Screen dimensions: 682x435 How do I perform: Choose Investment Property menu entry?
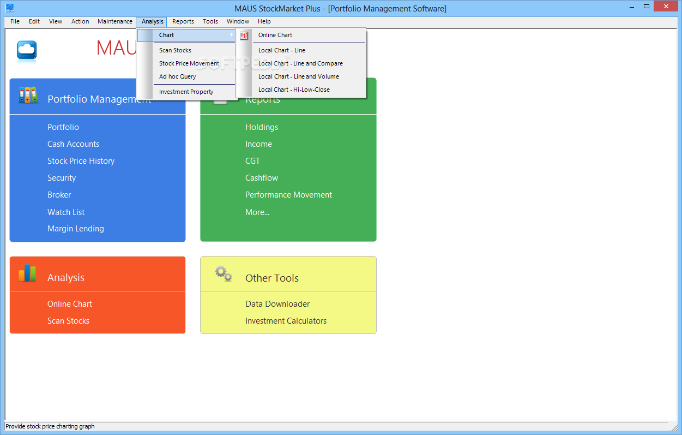186,92
